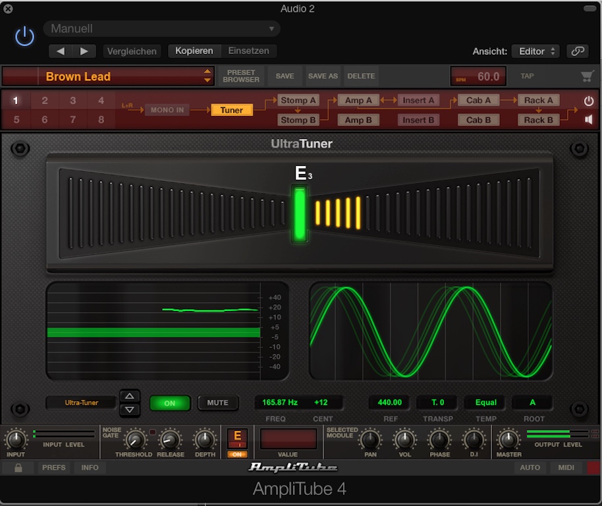Image resolution: width=602 pixels, height=506 pixels.
Task: Select the Tuner module in chain
Action: [232, 110]
